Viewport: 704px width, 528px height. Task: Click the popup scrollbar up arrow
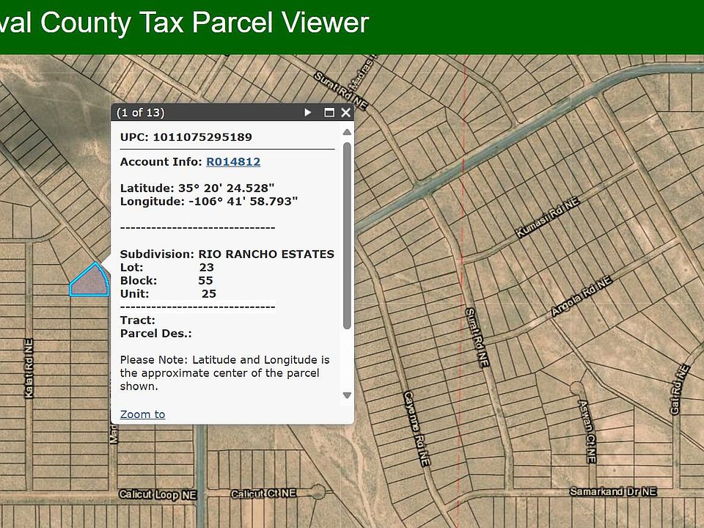click(347, 132)
